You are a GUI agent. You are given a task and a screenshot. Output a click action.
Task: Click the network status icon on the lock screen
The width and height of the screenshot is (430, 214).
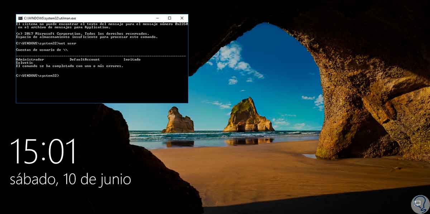pyautogui.click(x=417, y=203)
